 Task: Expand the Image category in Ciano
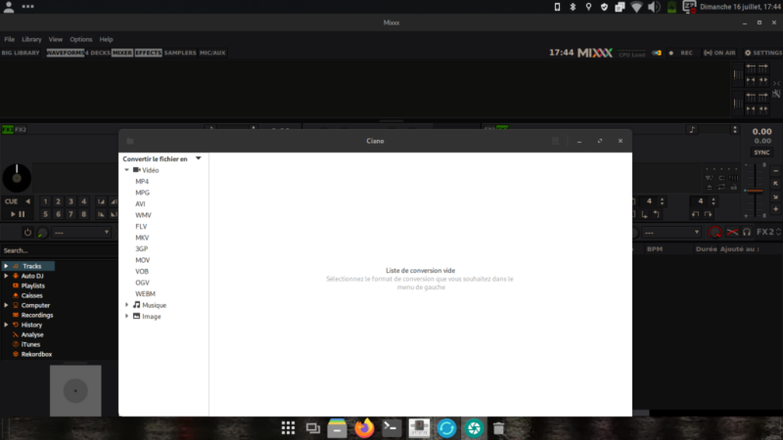(x=127, y=316)
